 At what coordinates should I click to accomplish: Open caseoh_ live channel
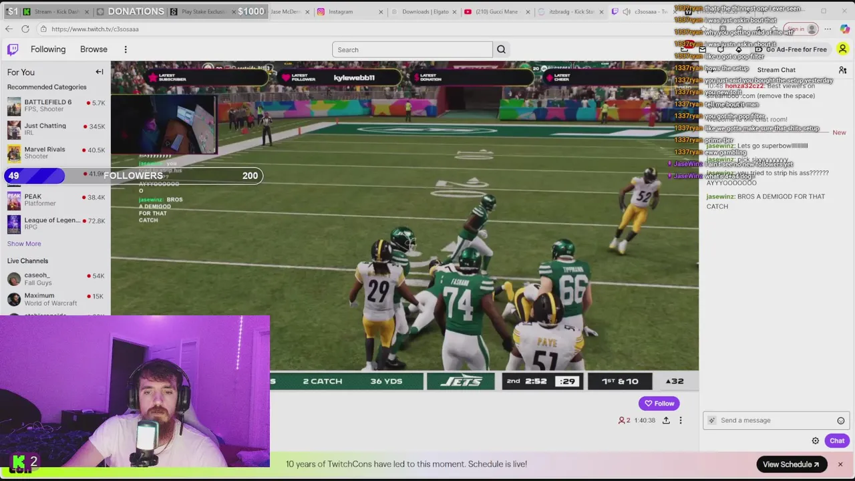click(55, 279)
